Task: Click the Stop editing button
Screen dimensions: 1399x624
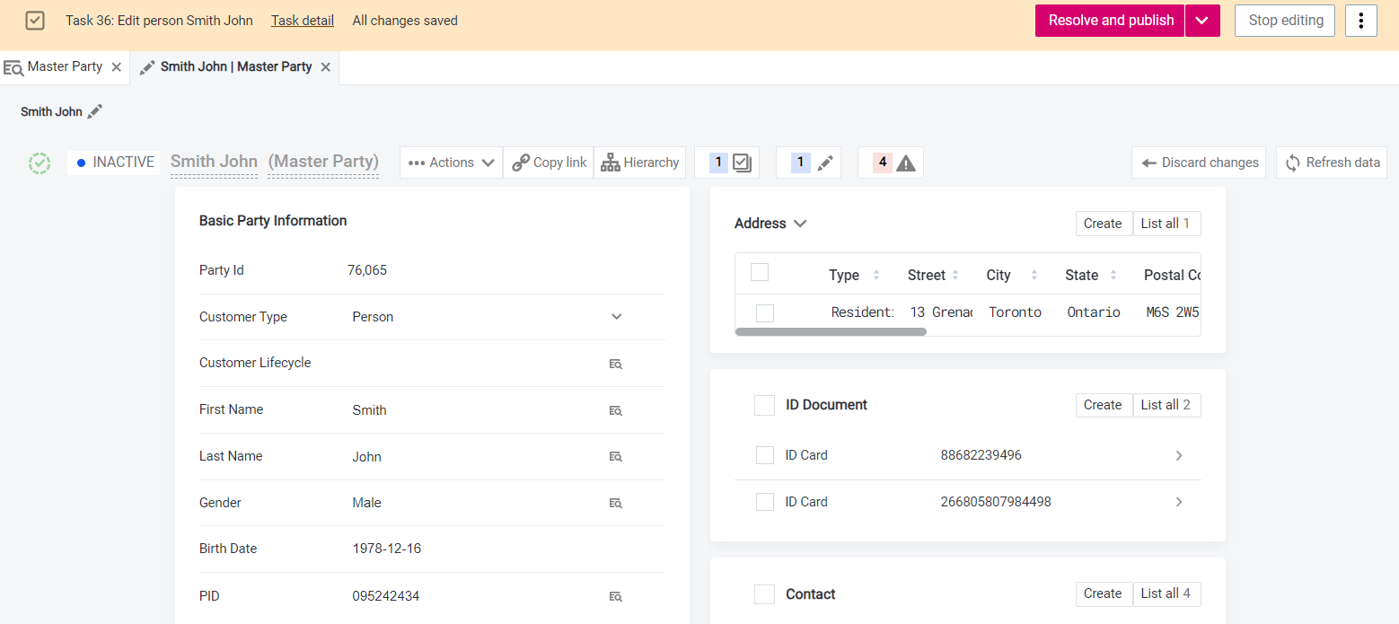Action: [x=1285, y=21]
